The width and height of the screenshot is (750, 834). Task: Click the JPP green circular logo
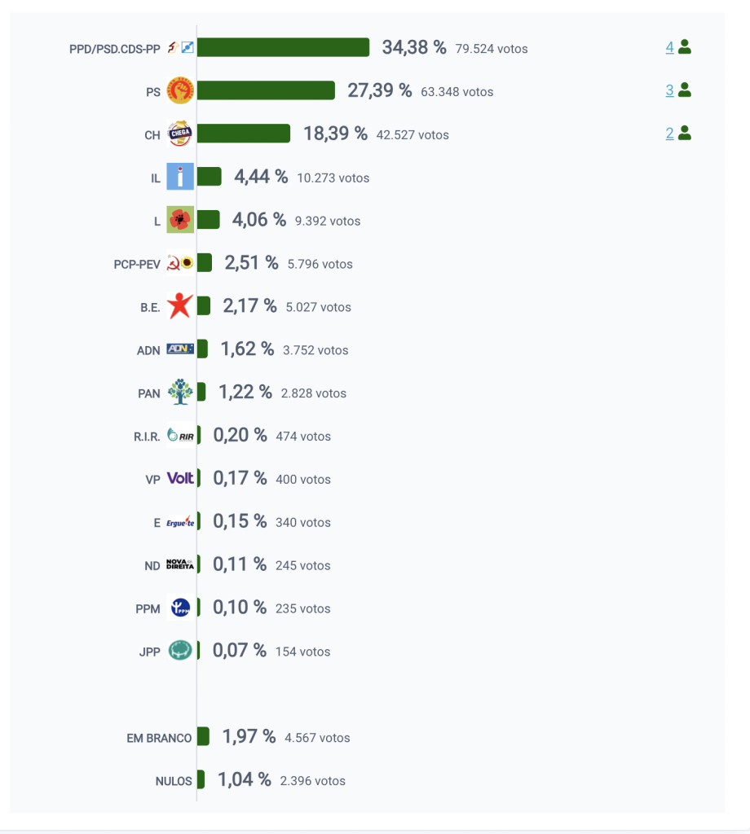click(x=180, y=651)
